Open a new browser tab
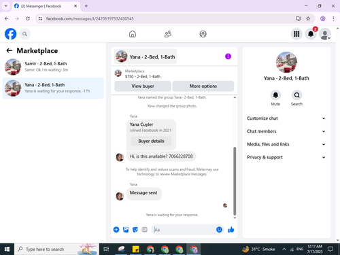Viewport: 340px width, 255px height. [86, 6]
